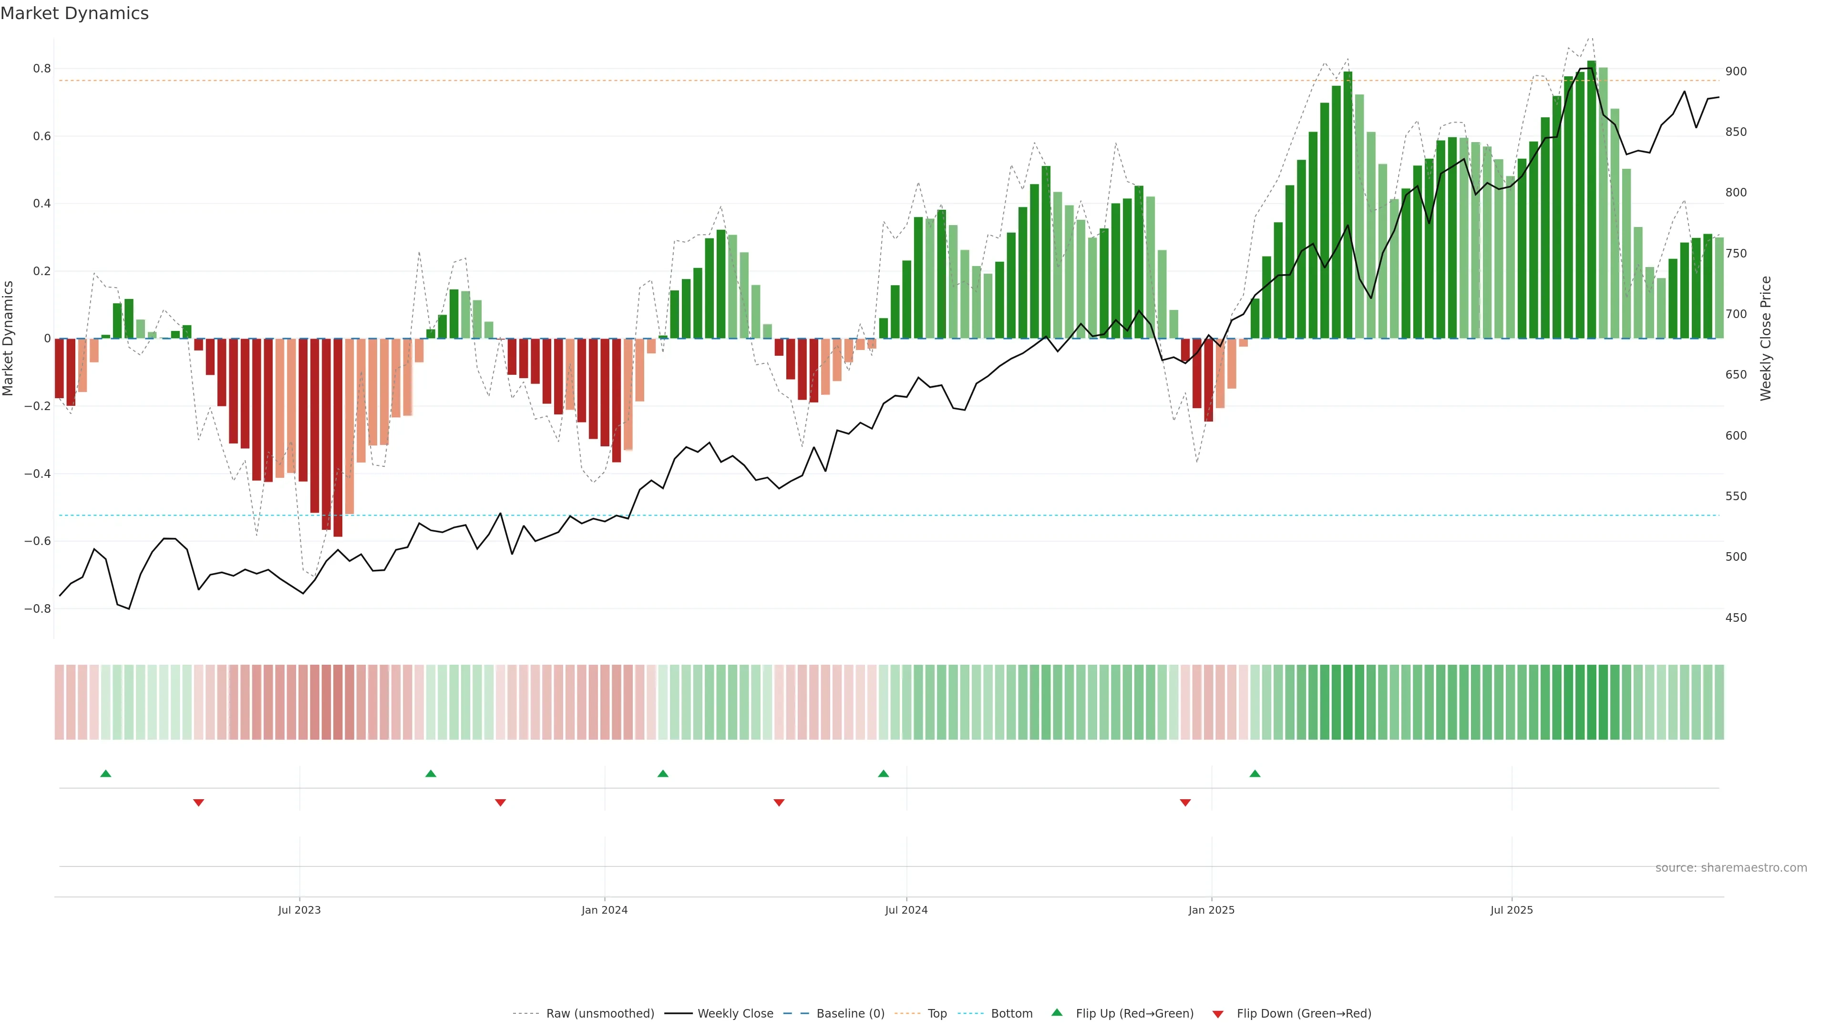Click the Flip Down (Green→Red) legend item

click(1304, 1014)
